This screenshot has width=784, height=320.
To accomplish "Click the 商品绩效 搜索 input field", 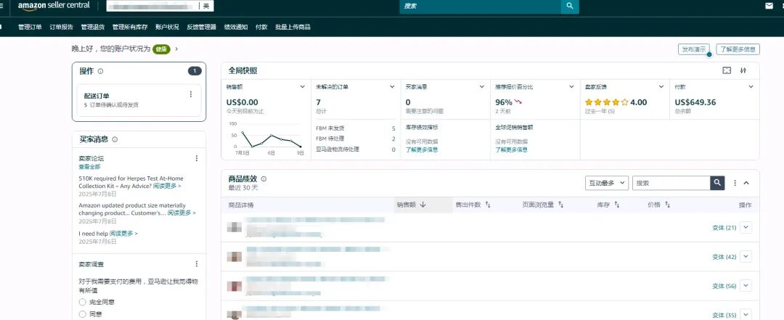I will (x=671, y=183).
